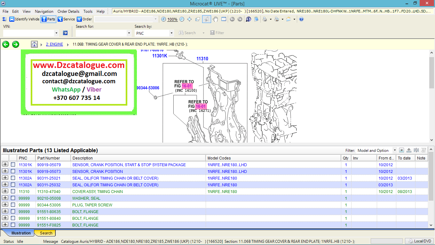Click the leftmost double-arrow toolbar icon
Image resolution: width=435 pixels, height=245 pixels.
point(4,19)
